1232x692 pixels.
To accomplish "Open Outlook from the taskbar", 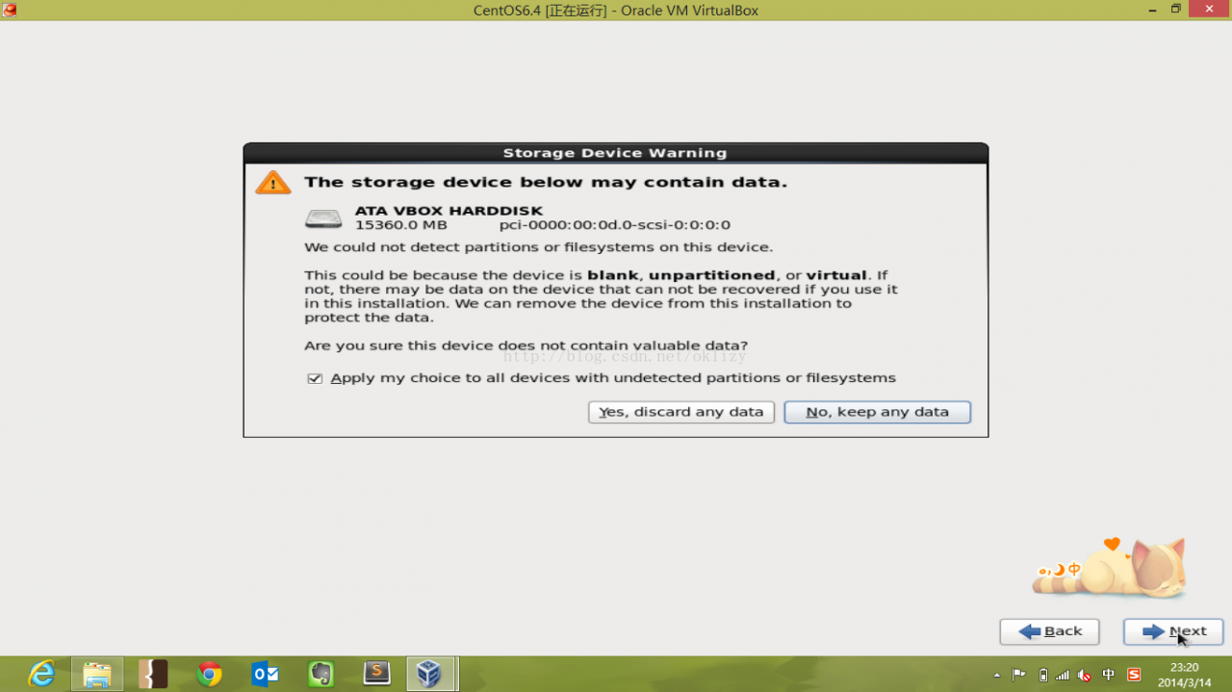I will click(x=265, y=674).
